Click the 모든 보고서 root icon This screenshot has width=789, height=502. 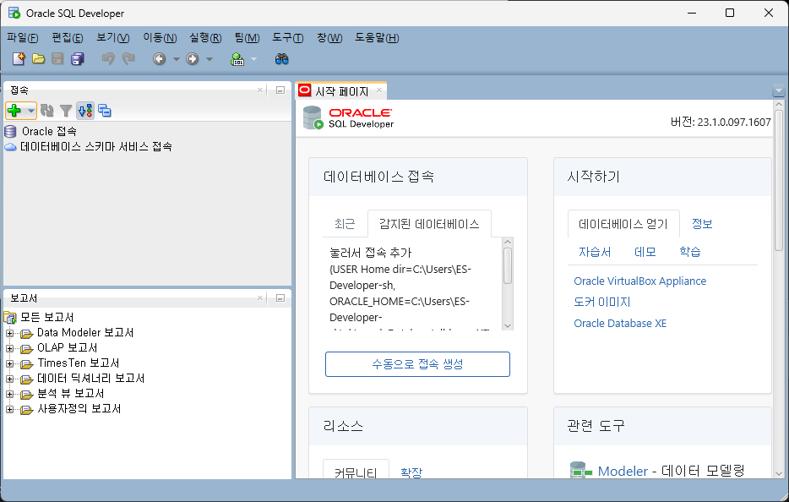tap(10, 317)
